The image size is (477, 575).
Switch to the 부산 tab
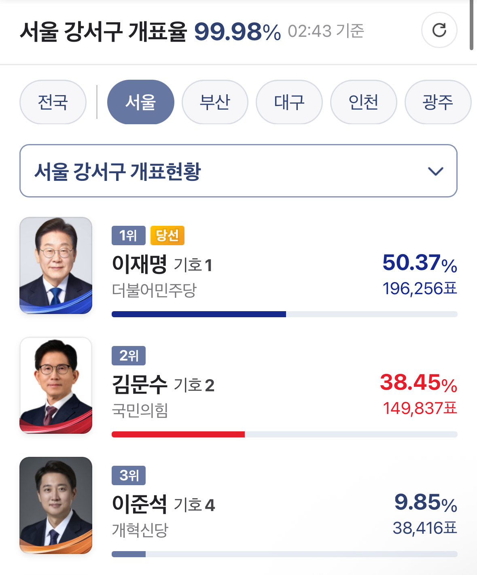215,102
